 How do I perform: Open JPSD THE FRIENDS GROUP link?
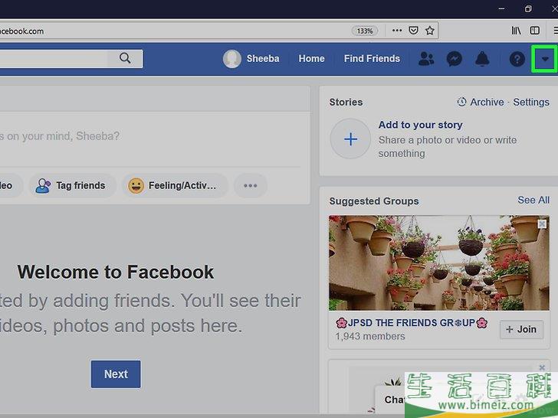[x=412, y=323]
